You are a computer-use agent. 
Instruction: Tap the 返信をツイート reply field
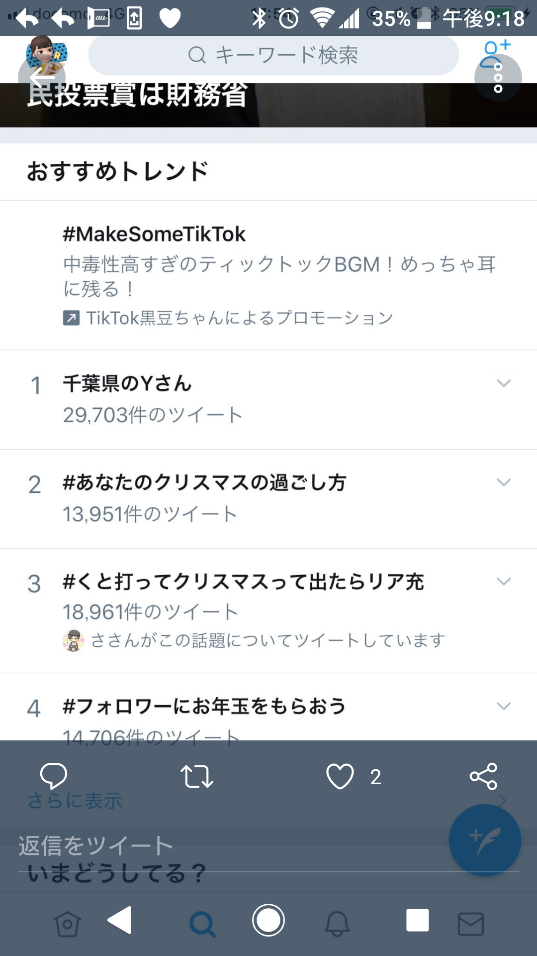[x=268, y=846]
